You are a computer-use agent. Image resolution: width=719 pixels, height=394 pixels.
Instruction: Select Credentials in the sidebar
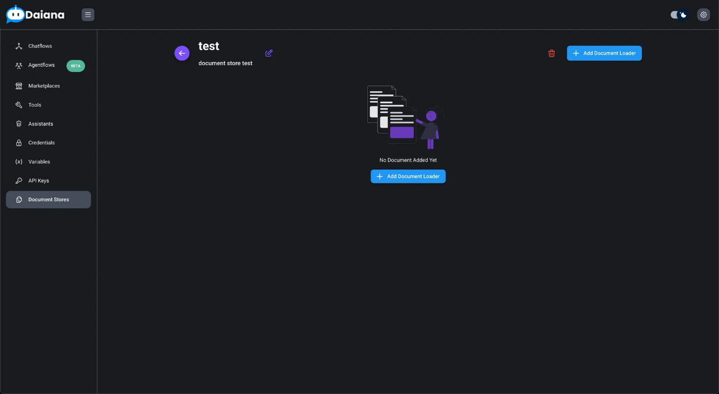[x=41, y=143]
